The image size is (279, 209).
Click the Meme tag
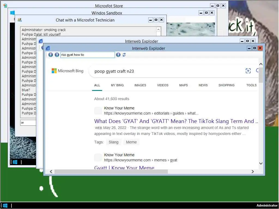(131, 142)
